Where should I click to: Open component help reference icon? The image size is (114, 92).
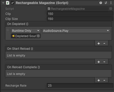tap(101, 3)
